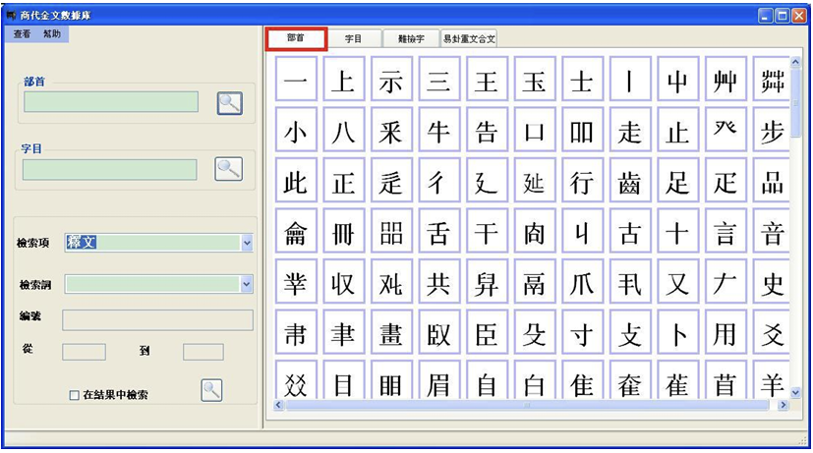Select the 寸 radical tile
Image resolution: width=813 pixels, height=453 pixels.
582,332
